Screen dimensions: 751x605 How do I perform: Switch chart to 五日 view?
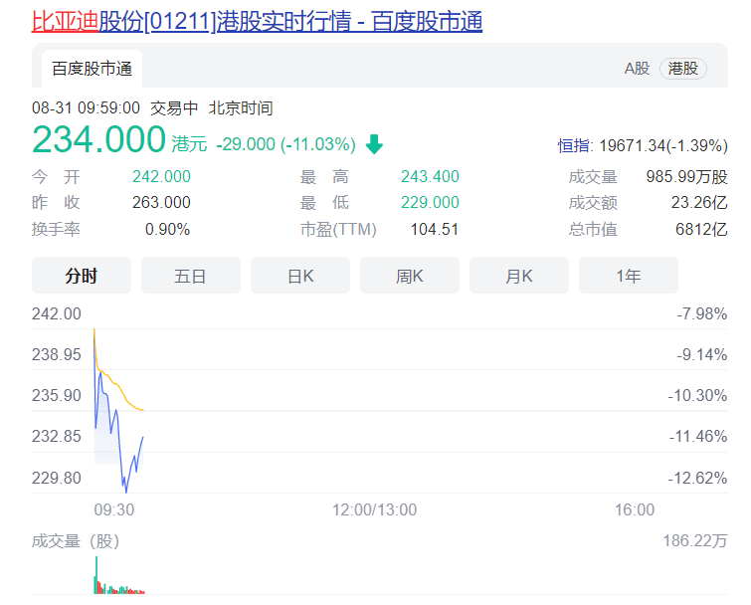[191, 276]
